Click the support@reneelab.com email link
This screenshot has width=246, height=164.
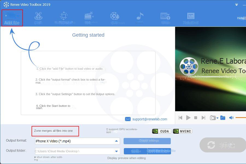pyautogui.click(x=150, y=119)
